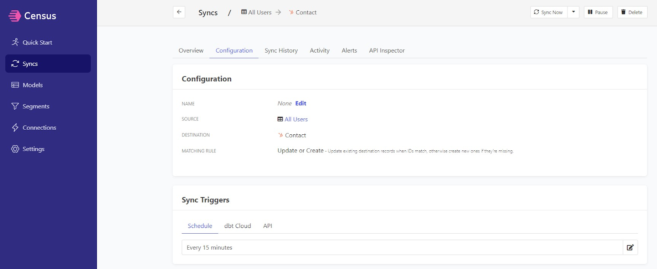Viewport: 657px width, 269px height.
Task: Click the Configuration section heading
Action: [207, 79]
